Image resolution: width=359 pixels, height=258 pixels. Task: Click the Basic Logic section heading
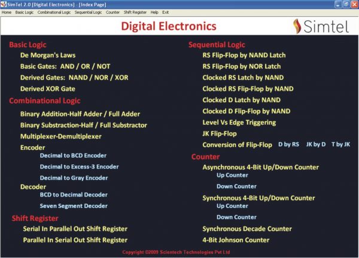pyautogui.click(x=28, y=45)
